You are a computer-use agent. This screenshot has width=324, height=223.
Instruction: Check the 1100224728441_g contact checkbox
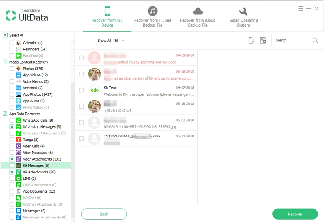coord(81,139)
